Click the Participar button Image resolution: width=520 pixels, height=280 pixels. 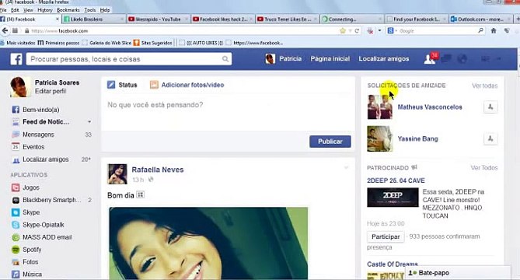pyautogui.click(x=386, y=236)
